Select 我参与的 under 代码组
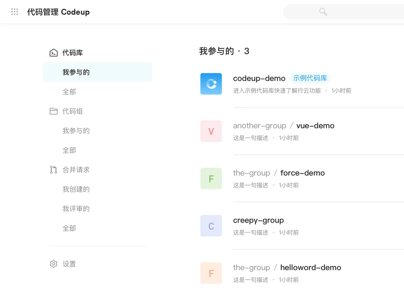 tap(76, 131)
